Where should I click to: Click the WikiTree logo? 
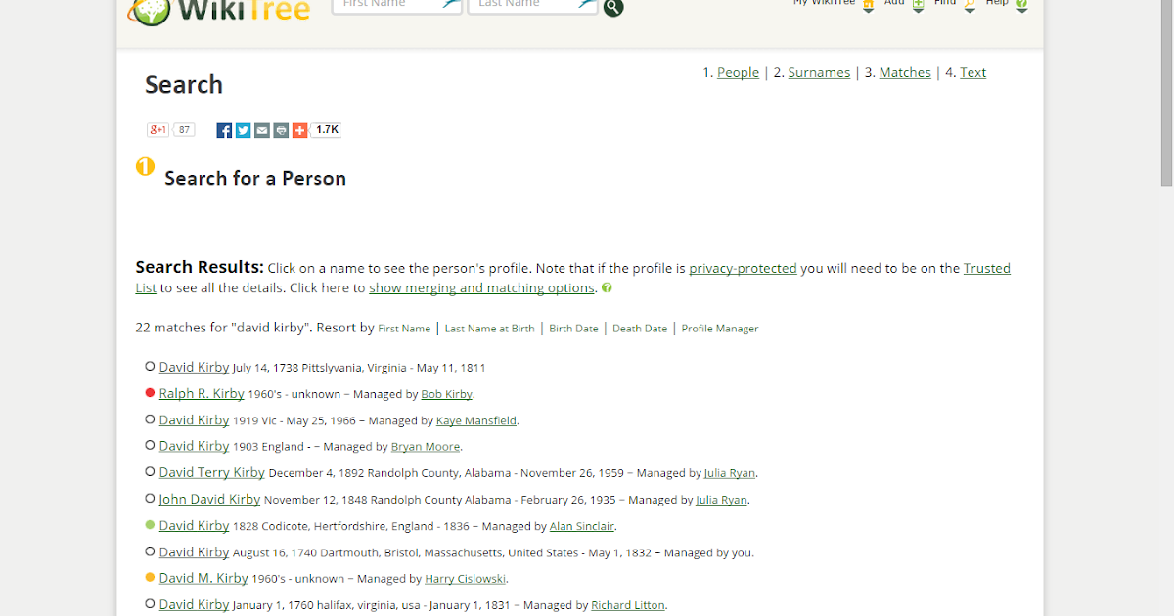(219, 11)
